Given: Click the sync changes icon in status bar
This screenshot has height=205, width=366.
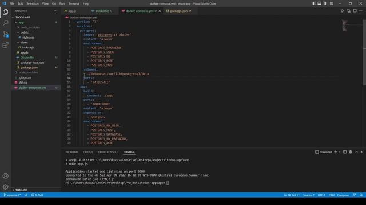Looking at the screenshot, I should [26, 195].
